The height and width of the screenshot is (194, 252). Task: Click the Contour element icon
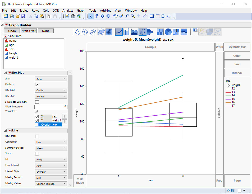tap(109, 32)
